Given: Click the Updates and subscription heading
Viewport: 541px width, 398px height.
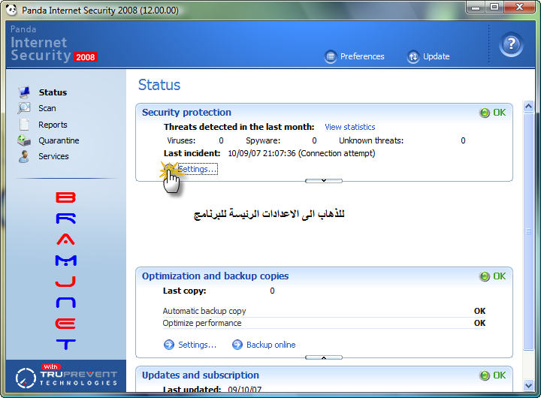Looking at the screenshot, I should (201, 375).
